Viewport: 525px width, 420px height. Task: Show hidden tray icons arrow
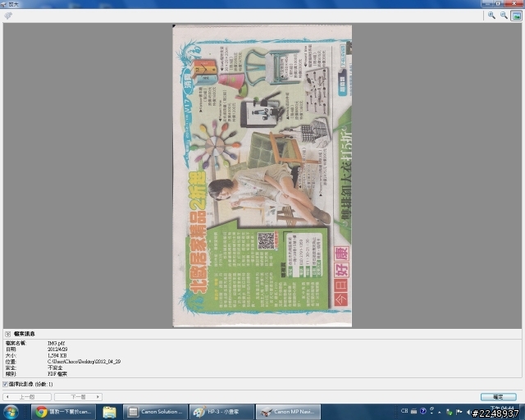coord(440,413)
